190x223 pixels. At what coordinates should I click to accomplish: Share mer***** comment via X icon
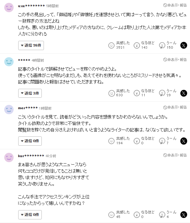pos(184,141)
